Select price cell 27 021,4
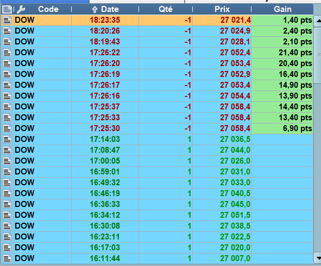Image resolution: width=321 pixels, height=266 pixels. click(x=222, y=20)
